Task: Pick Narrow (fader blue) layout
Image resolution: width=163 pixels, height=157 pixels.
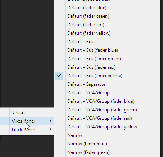Action: (x=107, y=144)
